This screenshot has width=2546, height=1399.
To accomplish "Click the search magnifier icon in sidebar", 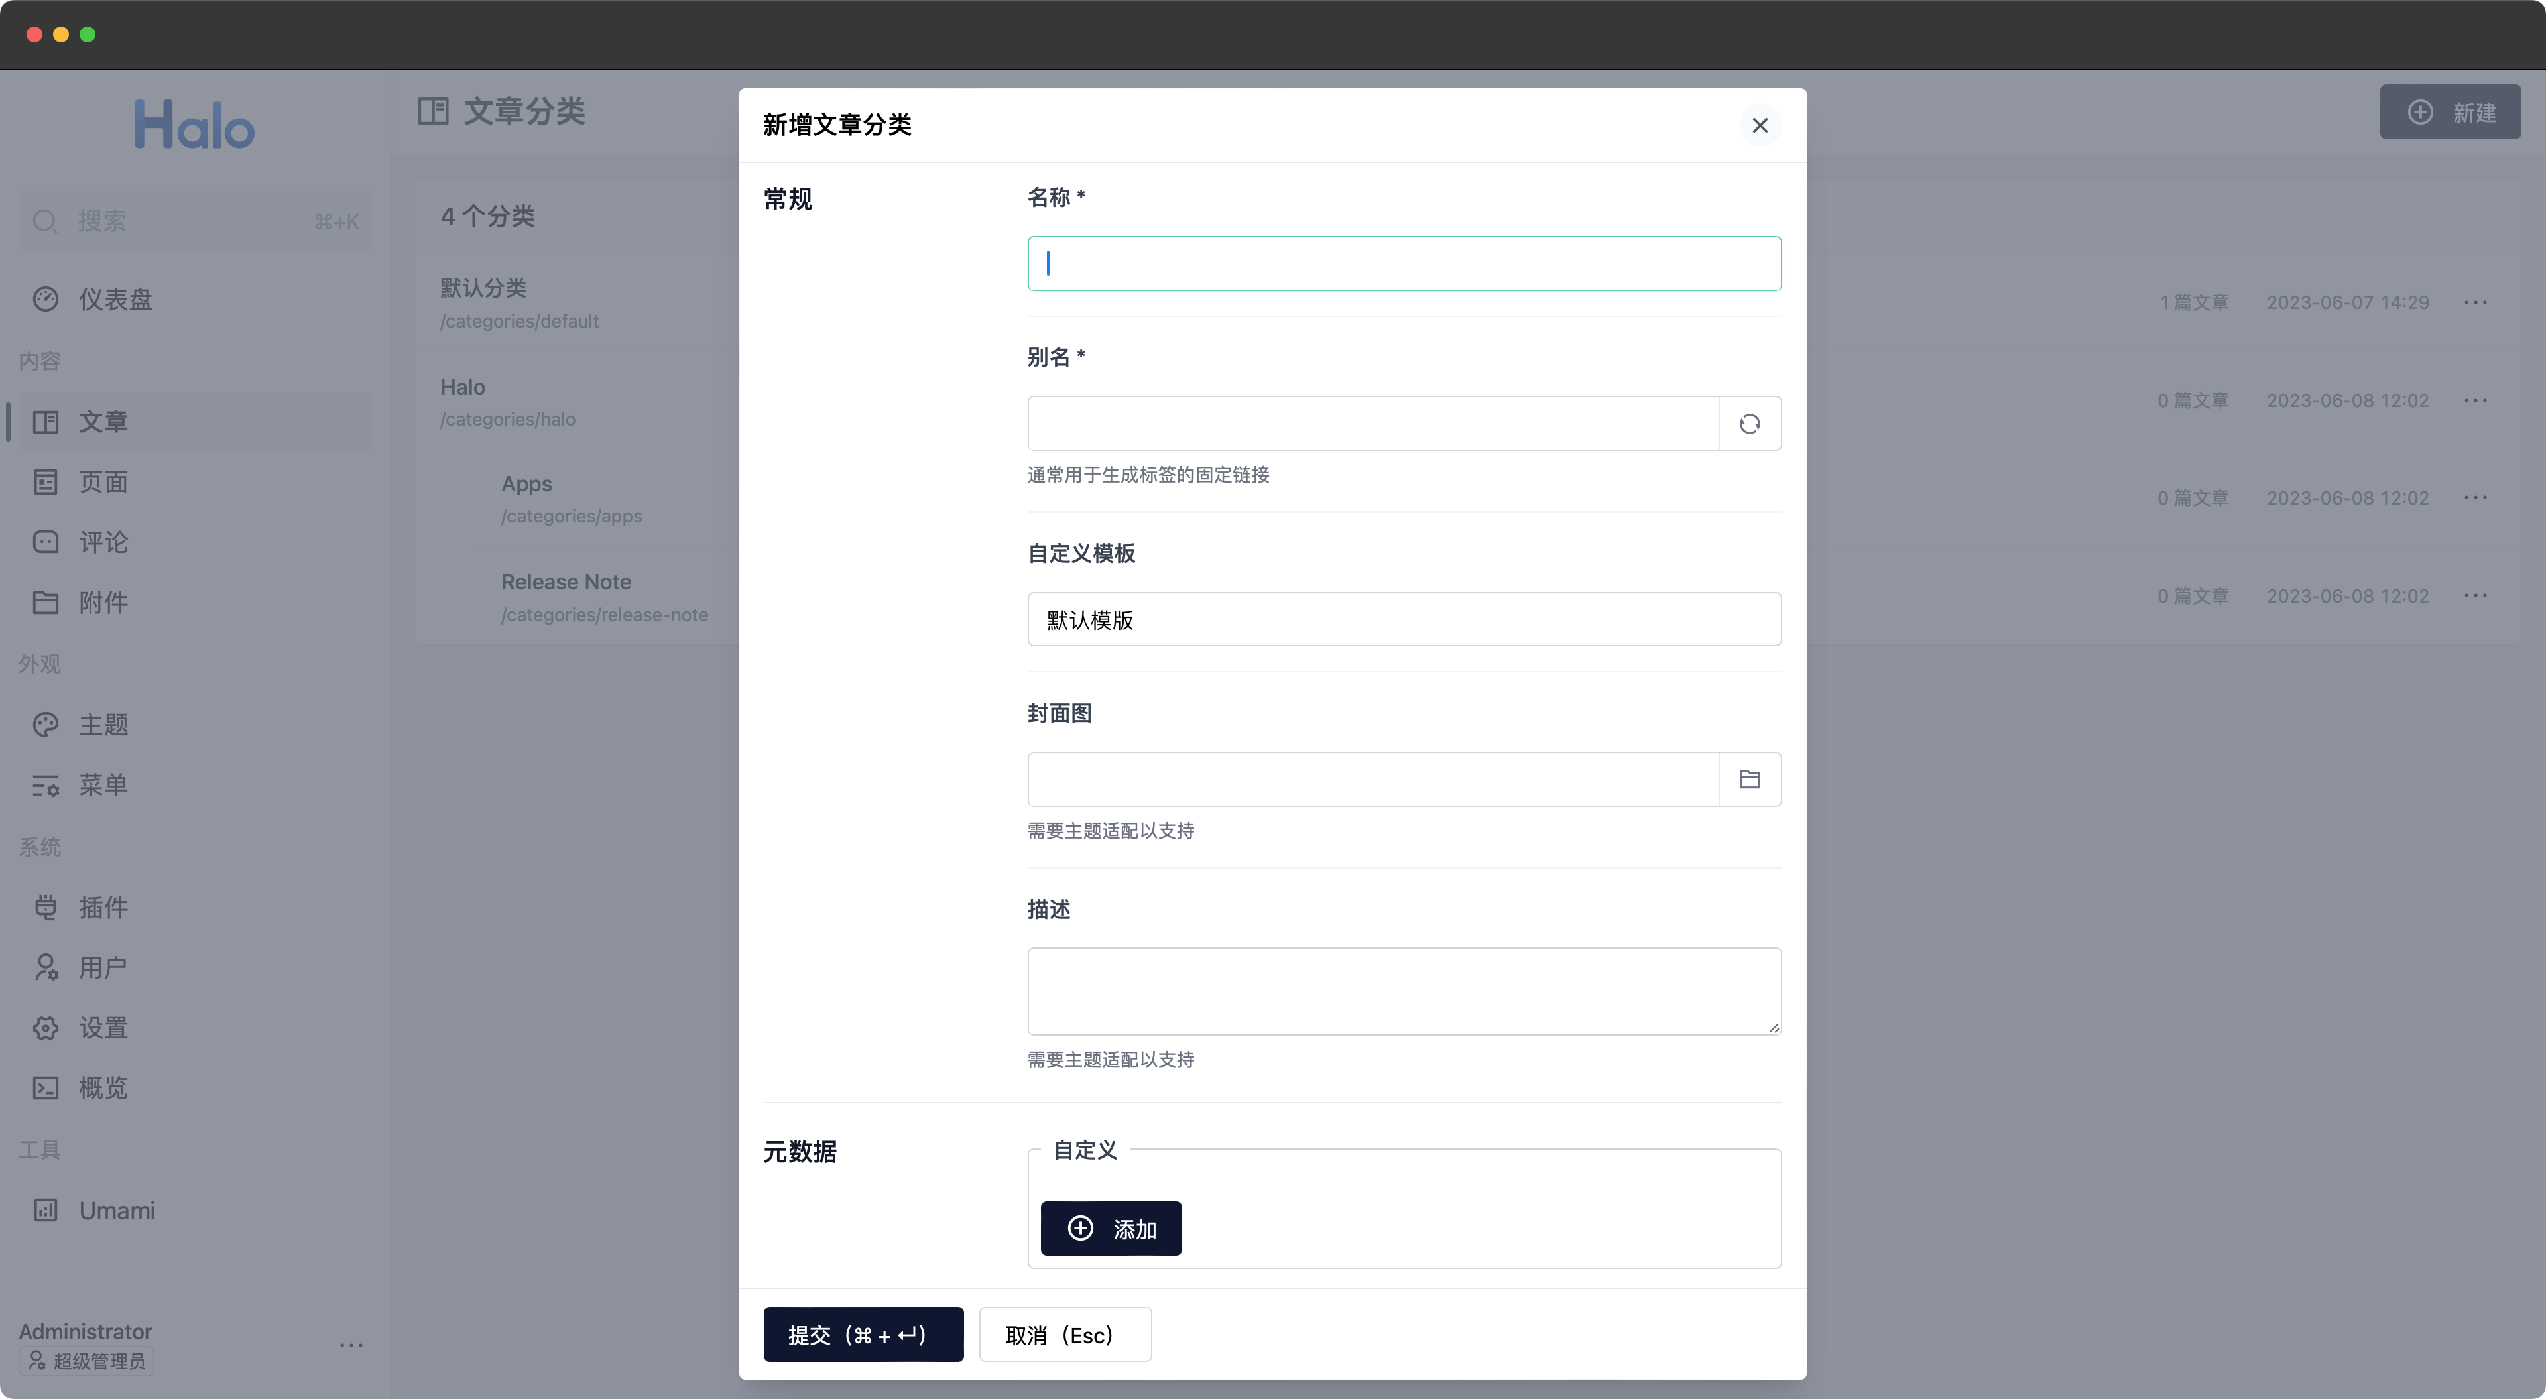I will click(x=46, y=221).
